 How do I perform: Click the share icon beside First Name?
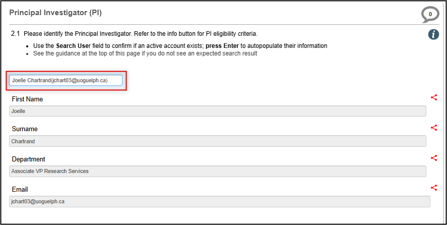pos(434,98)
